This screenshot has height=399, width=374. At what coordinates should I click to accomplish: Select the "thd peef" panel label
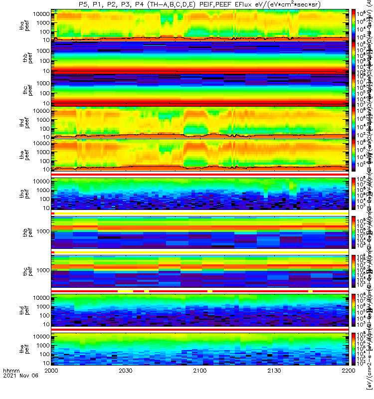coord(24,123)
